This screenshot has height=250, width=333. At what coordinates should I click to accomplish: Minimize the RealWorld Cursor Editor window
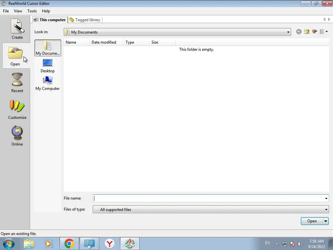[x=306, y=3]
